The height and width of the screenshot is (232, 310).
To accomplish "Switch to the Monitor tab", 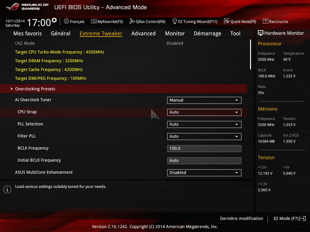I will pyautogui.click(x=175, y=34).
